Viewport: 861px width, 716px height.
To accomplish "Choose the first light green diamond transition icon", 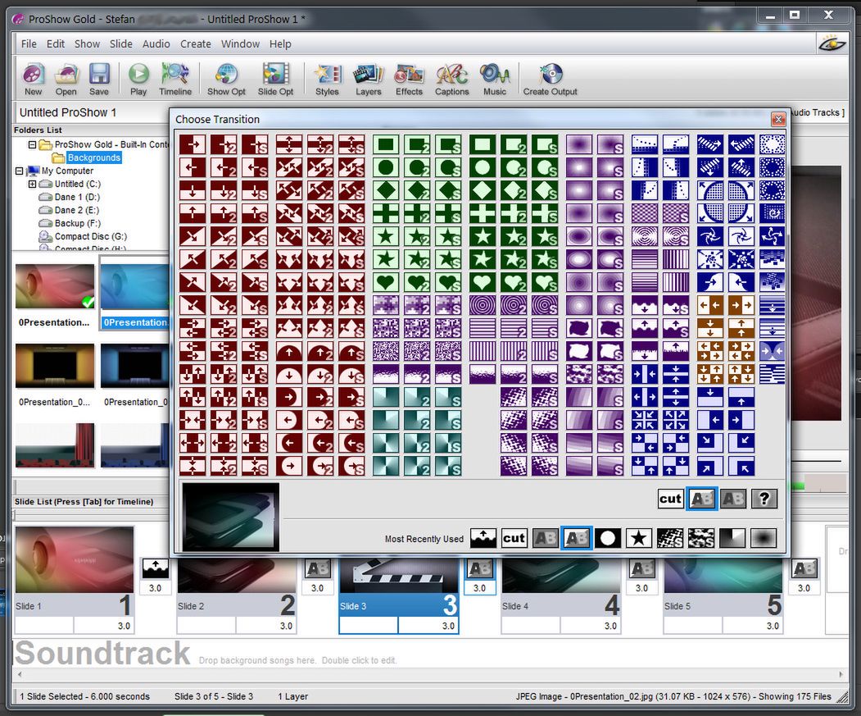I will 386,190.
